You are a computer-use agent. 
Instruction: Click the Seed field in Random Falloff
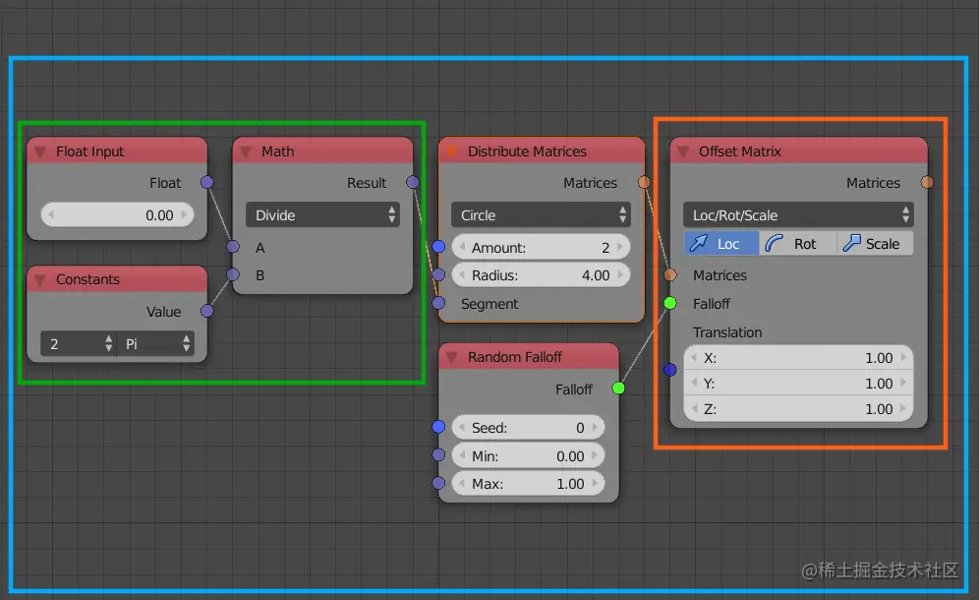(528, 428)
